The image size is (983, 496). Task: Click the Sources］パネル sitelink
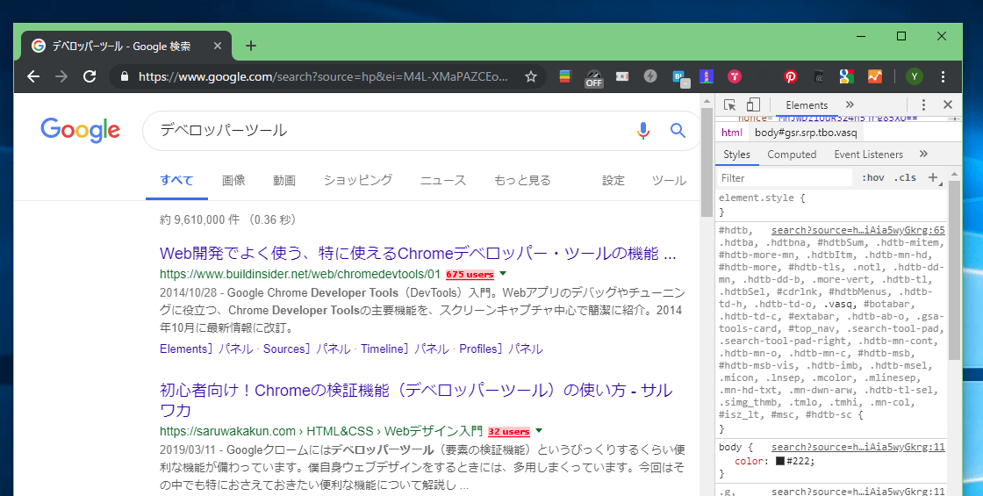306,349
